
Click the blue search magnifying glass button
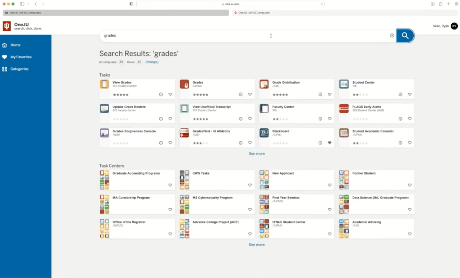pos(405,35)
